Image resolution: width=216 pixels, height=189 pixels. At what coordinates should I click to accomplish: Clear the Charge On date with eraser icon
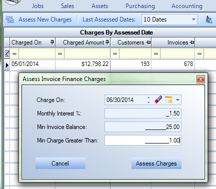[158, 99]
